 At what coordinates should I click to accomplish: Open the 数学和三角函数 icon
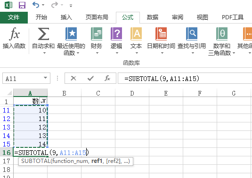[x=222, y=34]
